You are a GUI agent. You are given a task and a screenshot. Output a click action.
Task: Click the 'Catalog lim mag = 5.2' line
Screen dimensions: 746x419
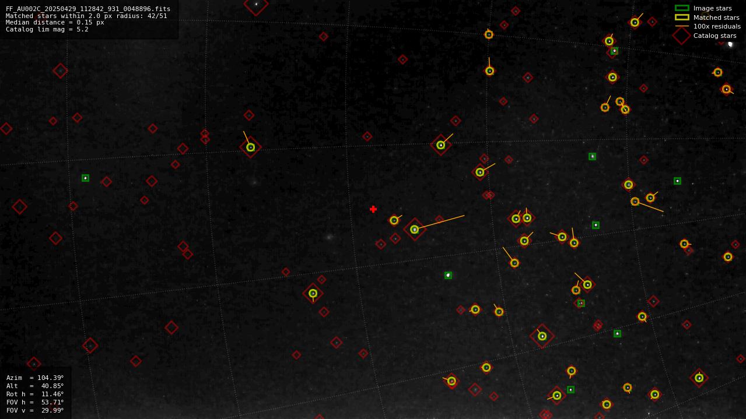pyautogui.click(x=47, y=29)
